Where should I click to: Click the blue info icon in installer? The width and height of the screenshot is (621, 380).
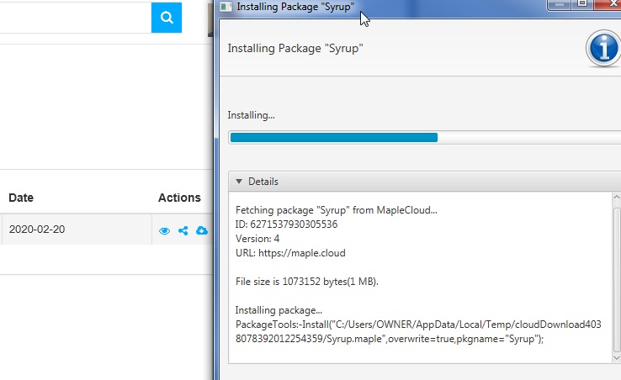603,48
